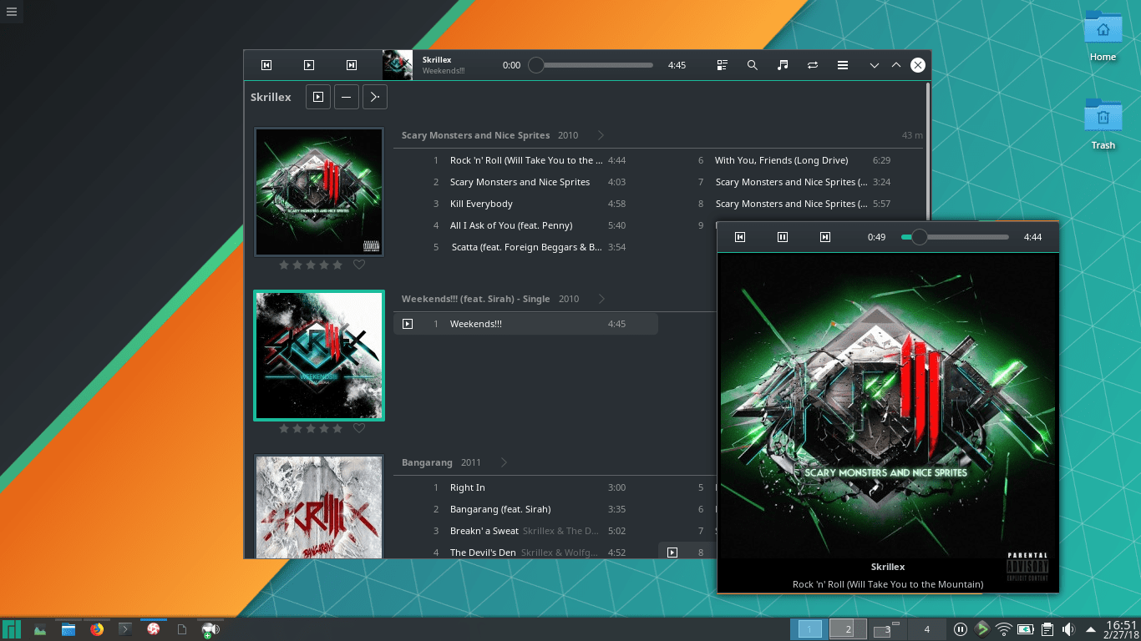
Task: Click the minus button beside Skrillex heading
Action: pyautogui.click(x=347, y=97)
